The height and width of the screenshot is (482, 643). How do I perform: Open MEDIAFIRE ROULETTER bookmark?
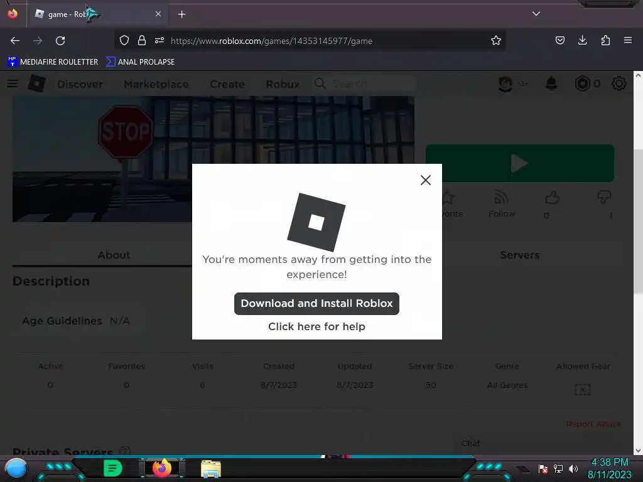click(x=53, y=62)
